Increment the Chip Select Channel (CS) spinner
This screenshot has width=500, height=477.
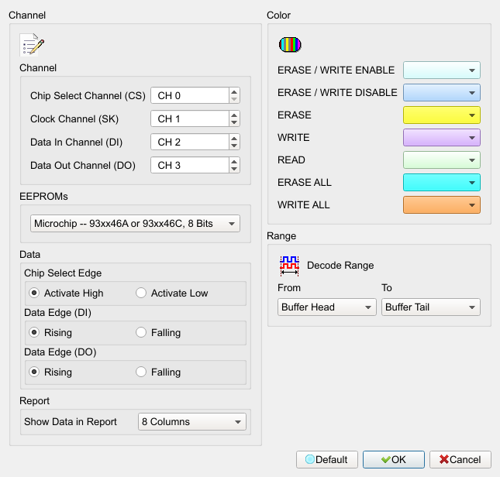[x=234, y=92]
